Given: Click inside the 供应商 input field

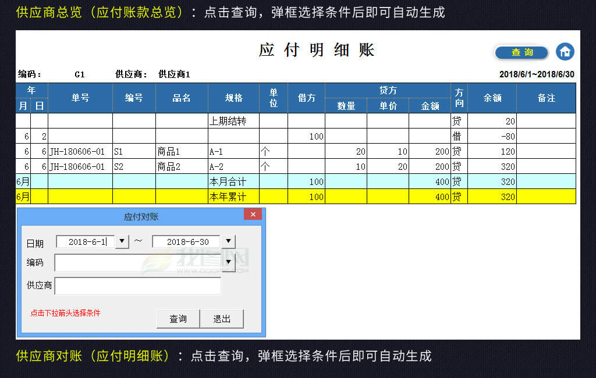Looking at the screenshot, I should (138, 286).
